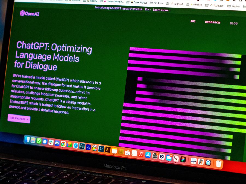This screenshot has width=246, height=184.
Task: Launch WhatsApp from the dock
Action: [x=39, y=141]
